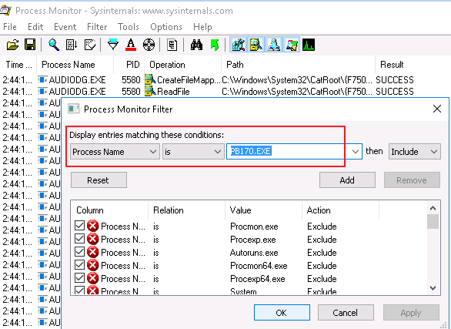The image size is (451, 329).
Task: Toggle Show Process and Thread Activity icon
Action: click(292, 45)
